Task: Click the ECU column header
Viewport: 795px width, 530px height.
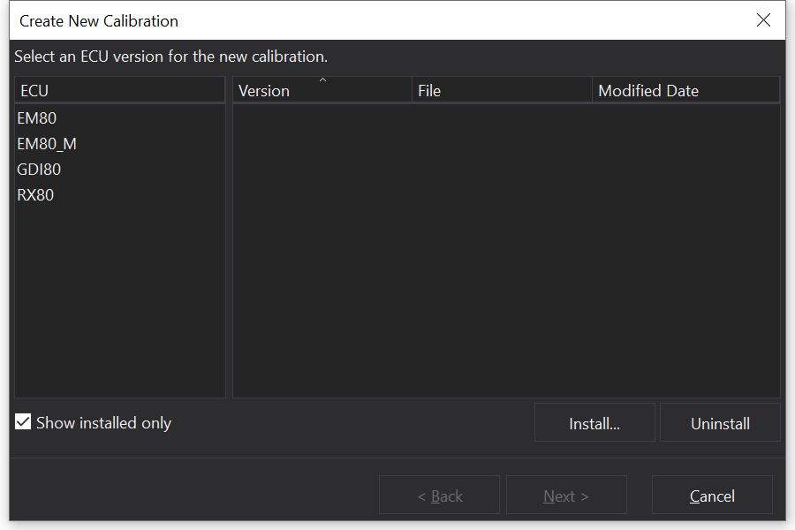Action: pos(119,90)
